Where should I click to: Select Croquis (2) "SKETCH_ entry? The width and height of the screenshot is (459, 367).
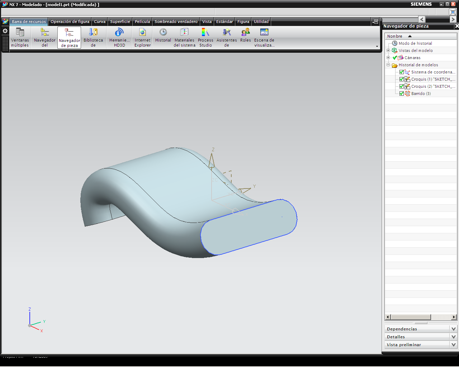pos(433,86)
